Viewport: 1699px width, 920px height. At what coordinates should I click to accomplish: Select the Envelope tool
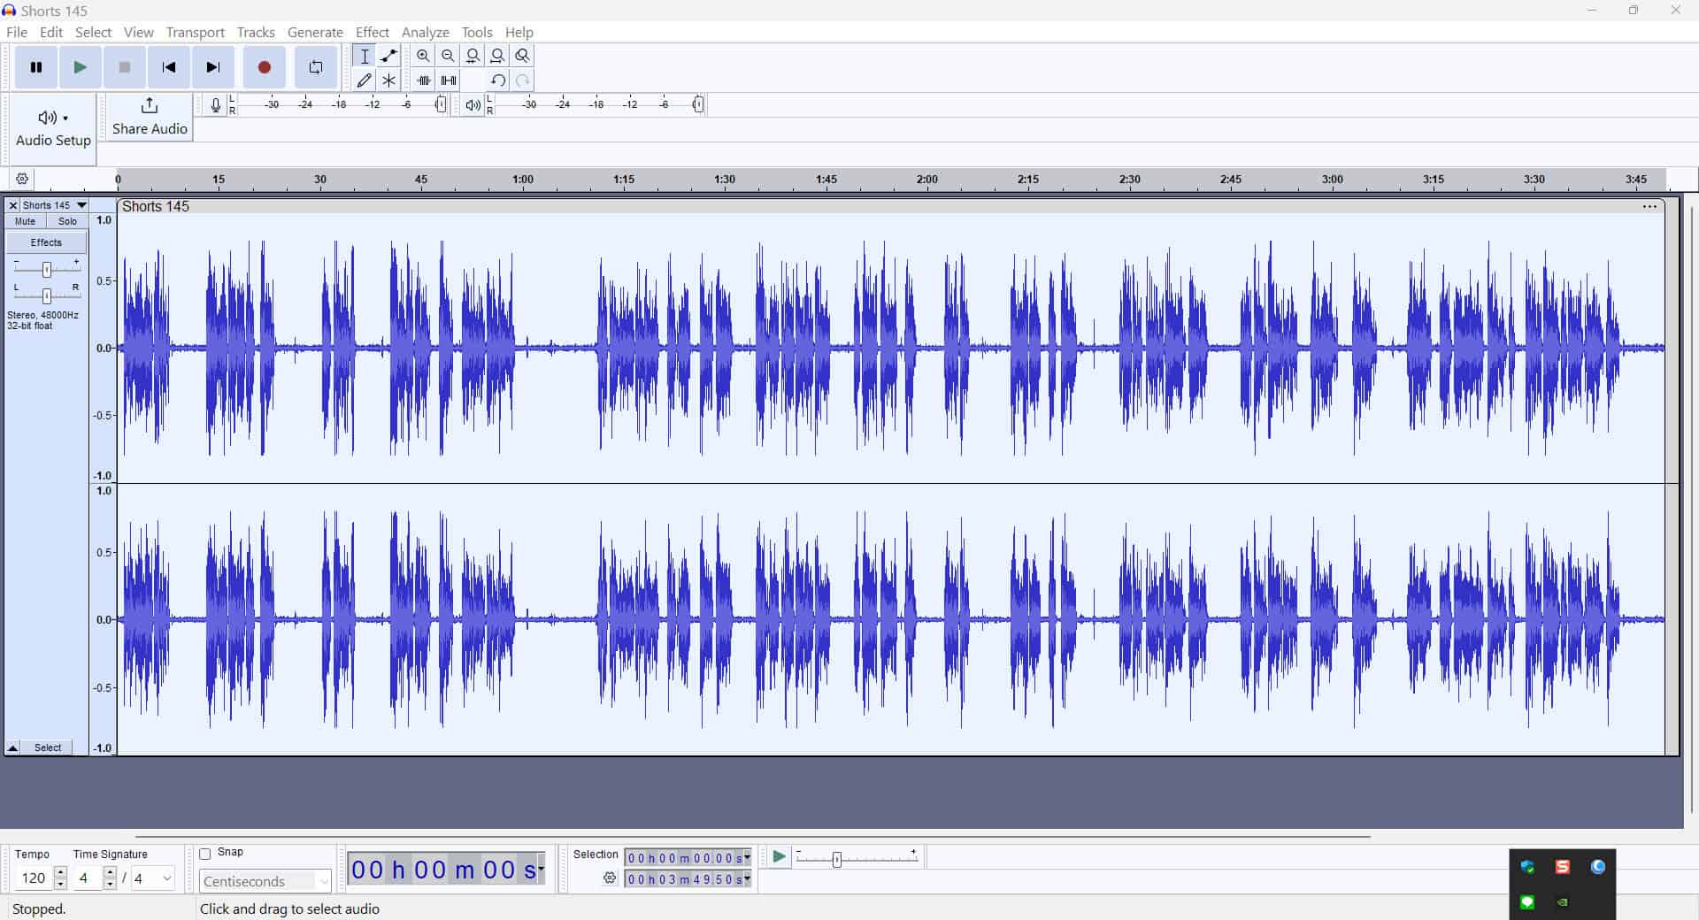tap(388, 55)
